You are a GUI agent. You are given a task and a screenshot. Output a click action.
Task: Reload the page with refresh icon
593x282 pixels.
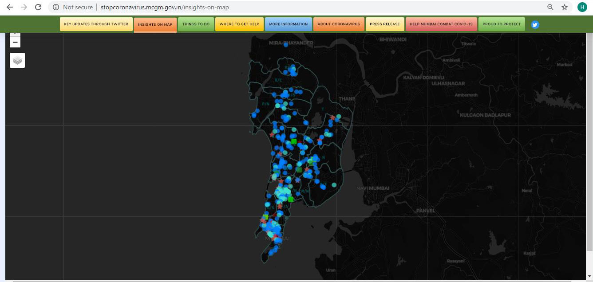(x=38, y=7)
